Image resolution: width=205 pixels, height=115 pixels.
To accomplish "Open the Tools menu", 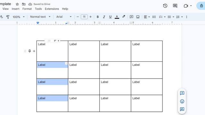I will (x=38, y=9).
